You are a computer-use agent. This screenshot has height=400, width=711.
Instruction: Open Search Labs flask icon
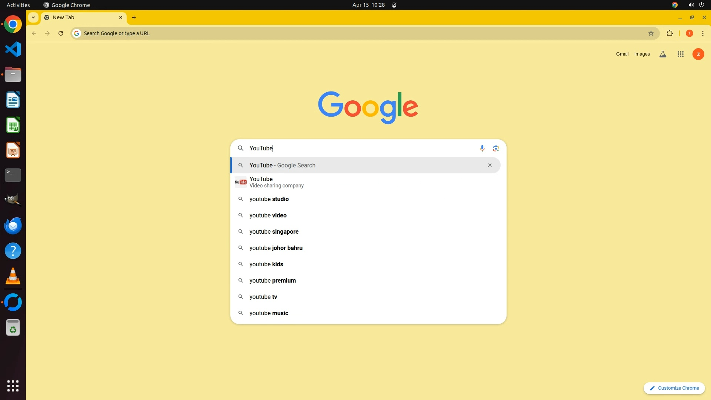[x=663, y=54]
